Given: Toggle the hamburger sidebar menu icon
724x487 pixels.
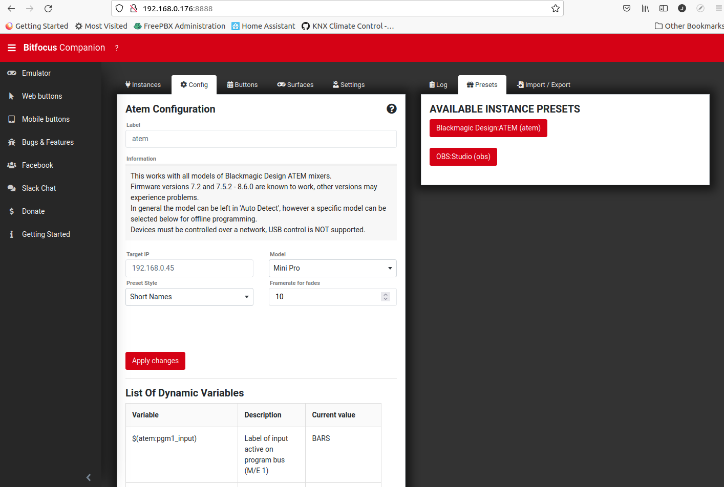Looking at the screenshot, I should pos(12,48).
